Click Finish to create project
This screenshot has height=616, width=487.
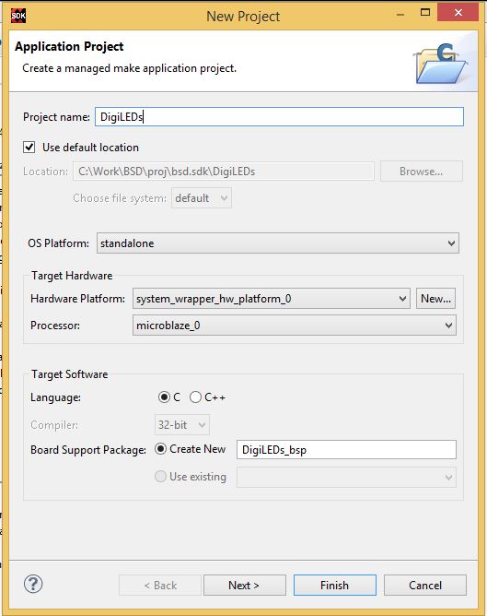pyautogui.click(x=334, y=586)
